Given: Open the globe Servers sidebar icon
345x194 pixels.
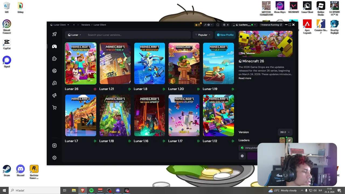Looking at the screenshot, I should (54, 71).
